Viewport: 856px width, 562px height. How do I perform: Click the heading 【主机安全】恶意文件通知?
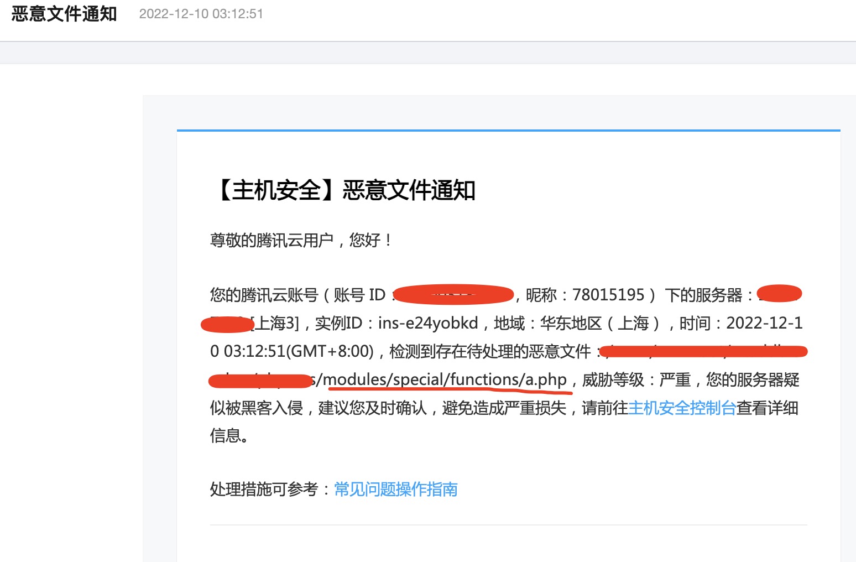343,190
